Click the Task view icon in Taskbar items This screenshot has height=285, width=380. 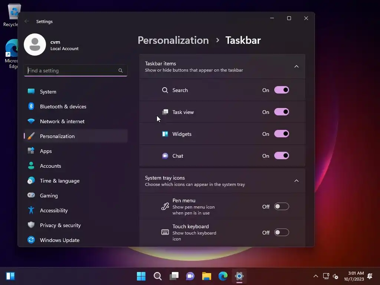pos(165,112)
